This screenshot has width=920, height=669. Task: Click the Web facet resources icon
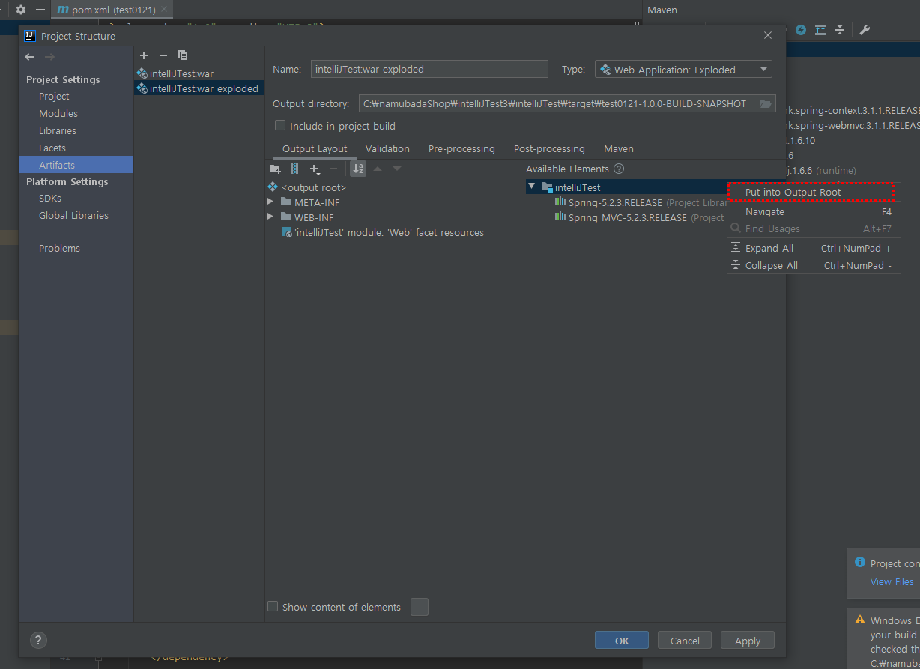point(286,233)
